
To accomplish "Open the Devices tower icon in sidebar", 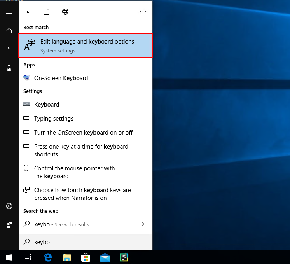I will [x=9, y=68].
